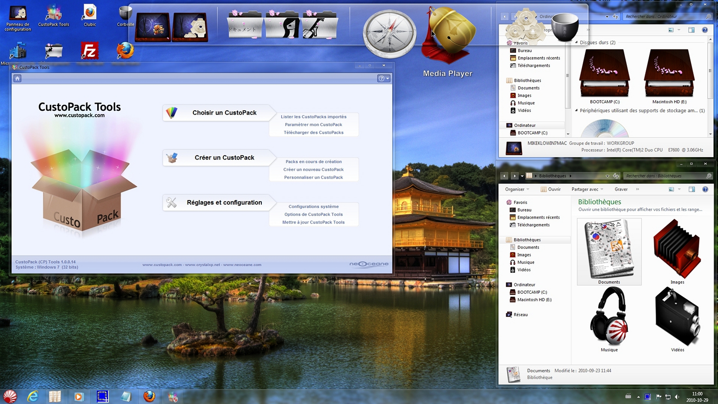718x404 pixels.
Task: Click Personnaliser un CustoPack link
Action: coord(314,178)
